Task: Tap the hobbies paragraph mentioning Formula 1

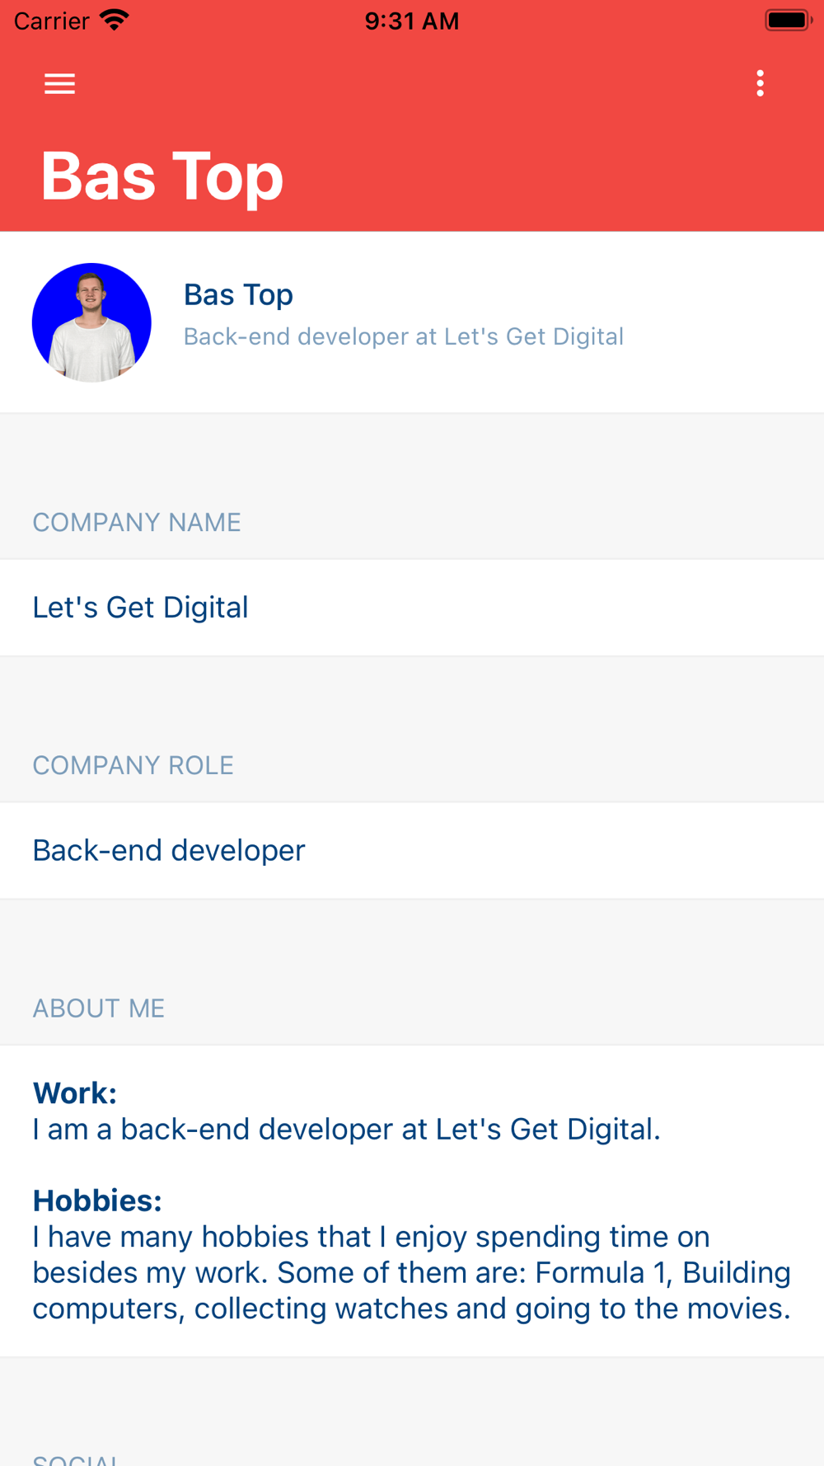Action: pos(412,1272)
